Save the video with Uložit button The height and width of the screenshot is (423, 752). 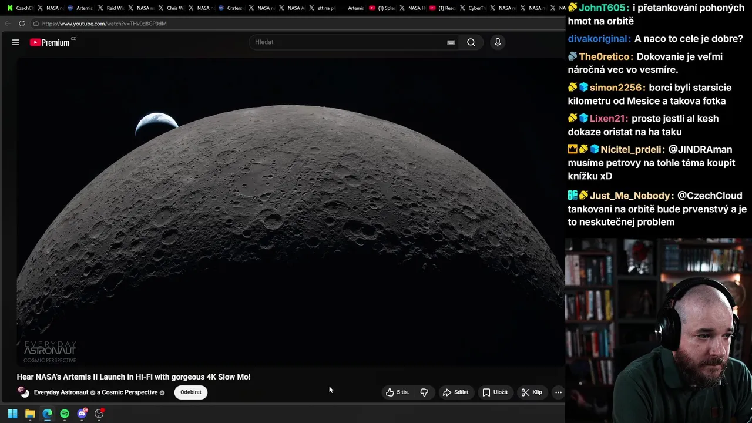[495, 392]
